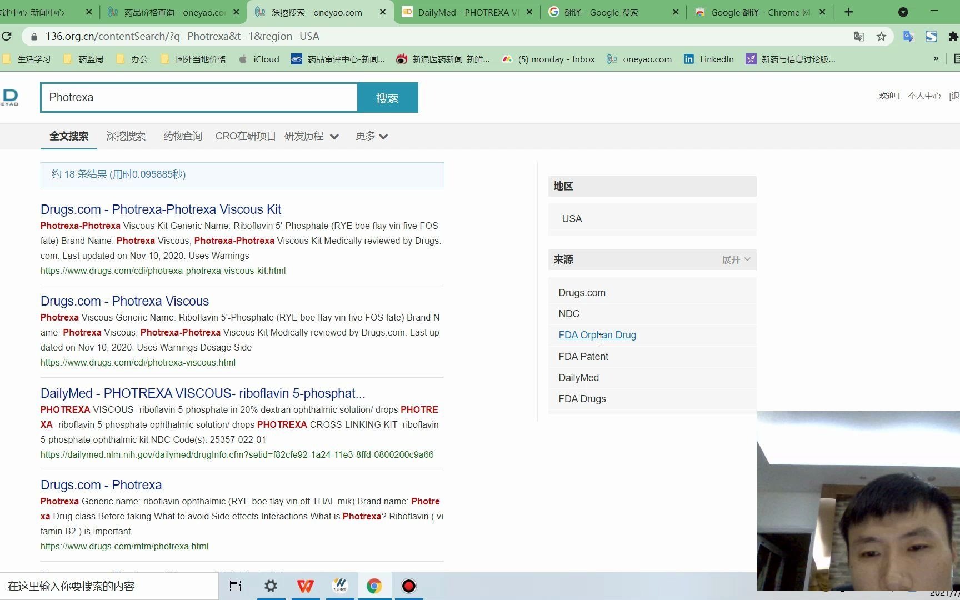Select the 深挖搜索 tab
Image resolution: width=960 pixels, height=600 pixels.
(x=126, y=136)
